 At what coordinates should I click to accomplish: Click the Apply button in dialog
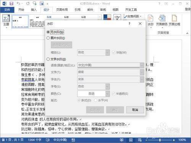pyautogui.click(x=95, y=110)
